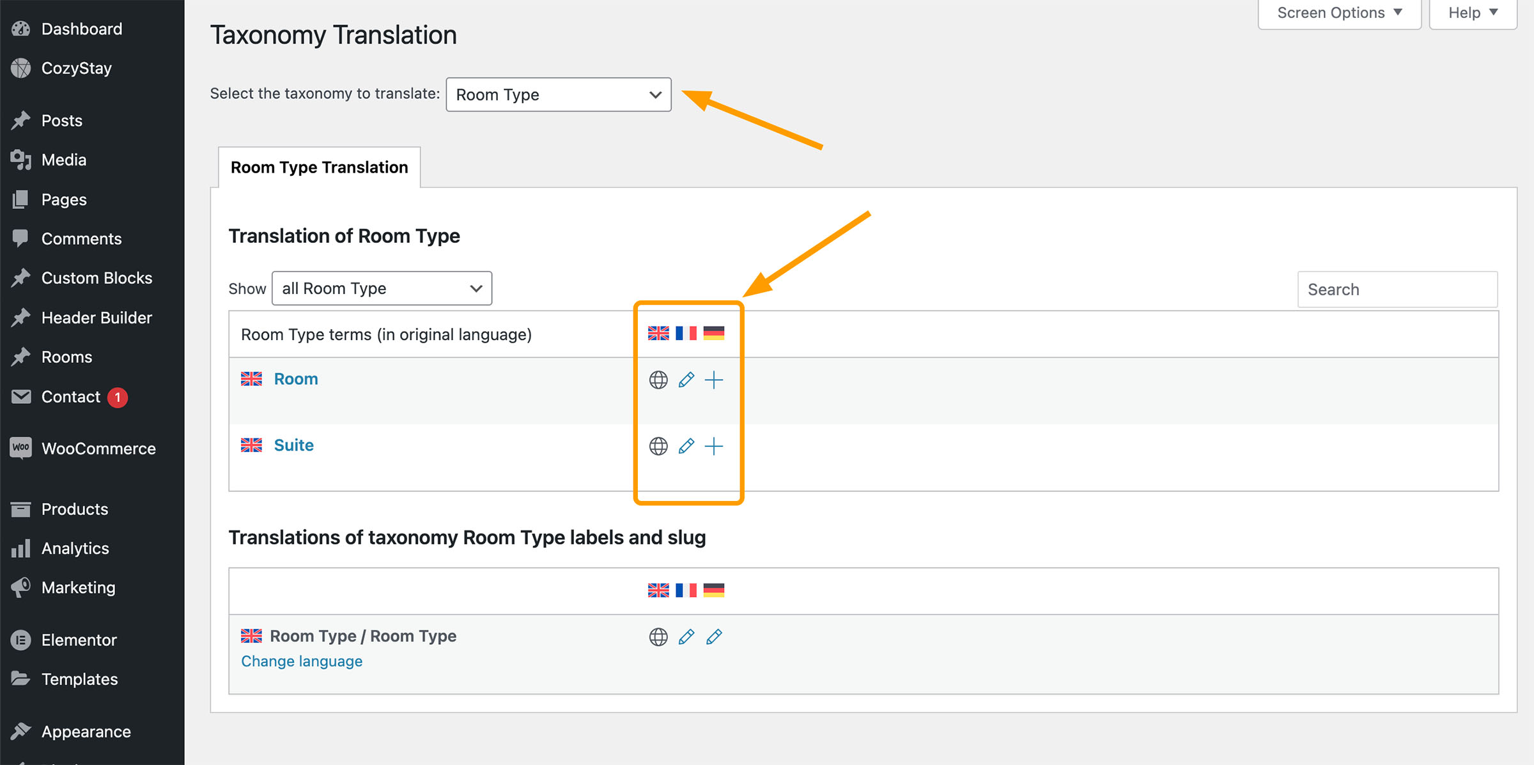This screenshot has height=765, width=1534.
Task: Click French pencil icon for Room Type labels
Action: (x=686, y=637)
